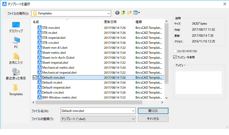Click the 開く(O) open button
229x135 pixels.
[153, 111]
